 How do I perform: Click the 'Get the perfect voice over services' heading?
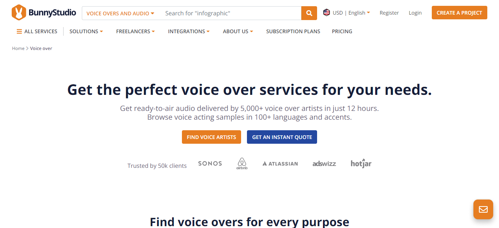tap(249, 90)
